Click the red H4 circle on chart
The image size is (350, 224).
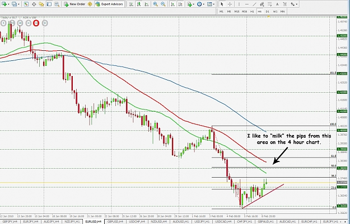[x=36, y=23]
